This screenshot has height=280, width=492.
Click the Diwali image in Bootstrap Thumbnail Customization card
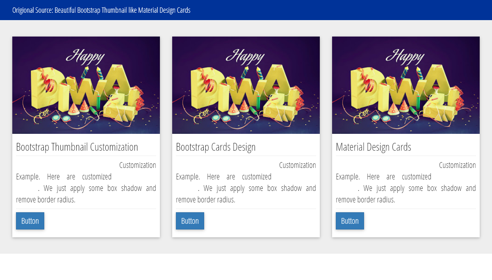click(86, 85)
